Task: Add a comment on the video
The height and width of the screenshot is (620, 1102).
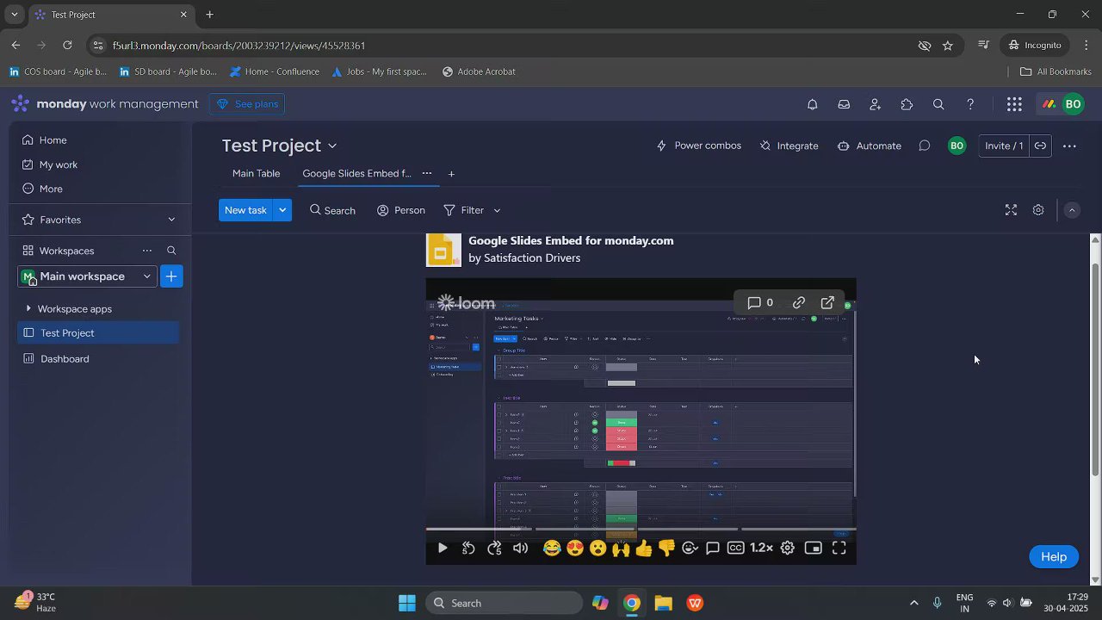Action: pos(713,548)
